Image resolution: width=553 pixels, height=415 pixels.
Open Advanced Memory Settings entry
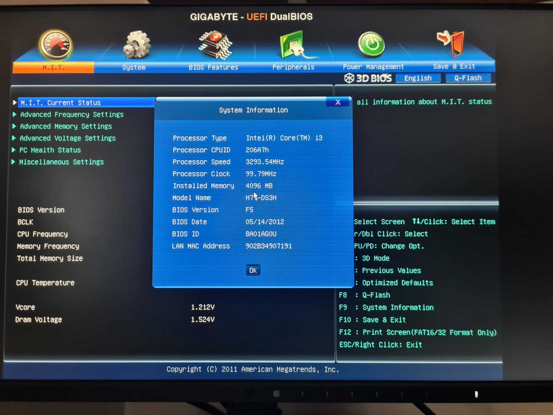coord(66,126)
